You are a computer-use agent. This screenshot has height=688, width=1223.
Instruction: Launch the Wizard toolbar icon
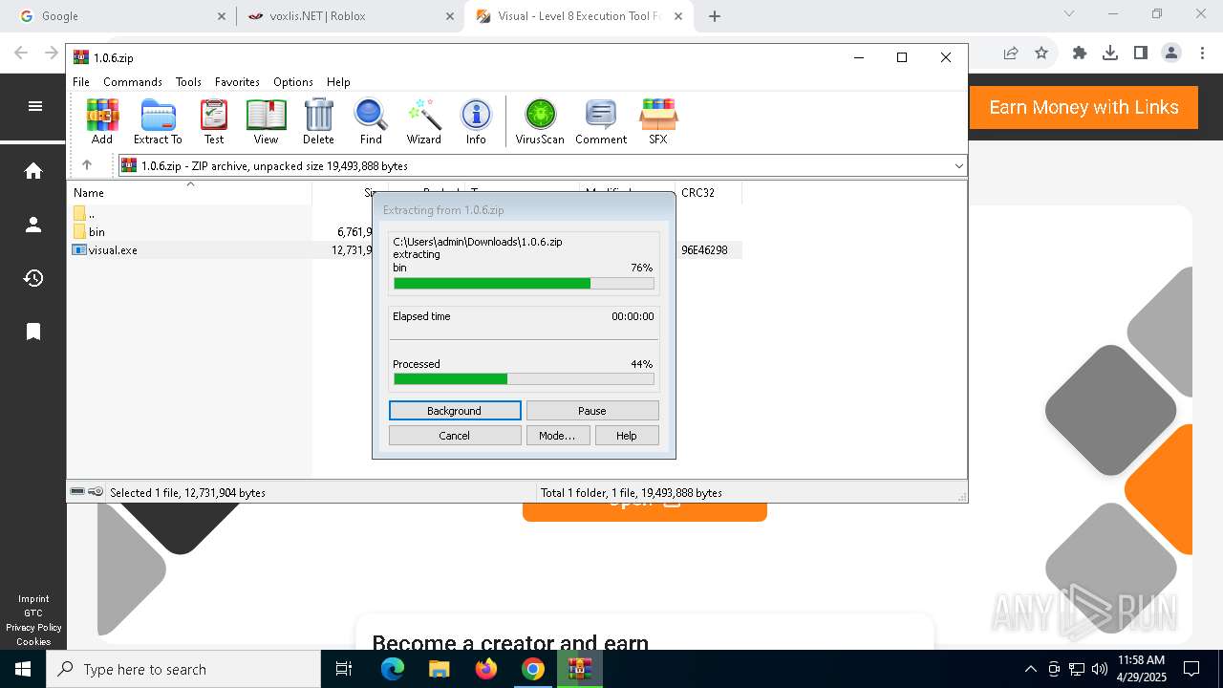[424, 121]
